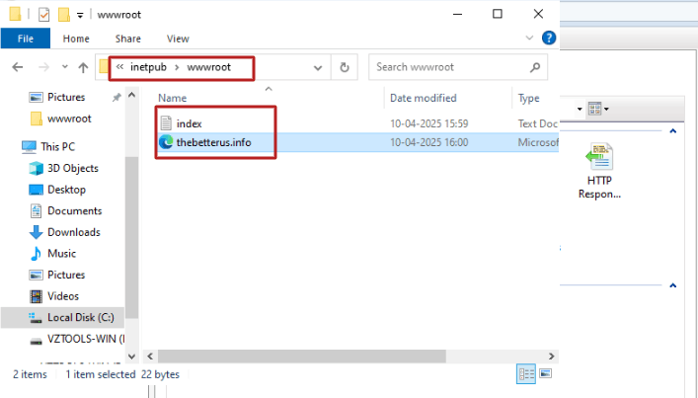The height and width of the screenshot is (398, 698).
Task: Sort files by Date modified column
Action: (424, 98)
